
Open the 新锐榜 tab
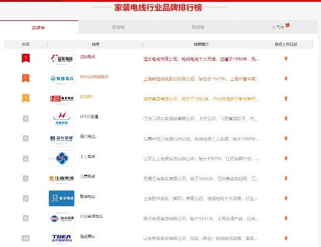198,27
